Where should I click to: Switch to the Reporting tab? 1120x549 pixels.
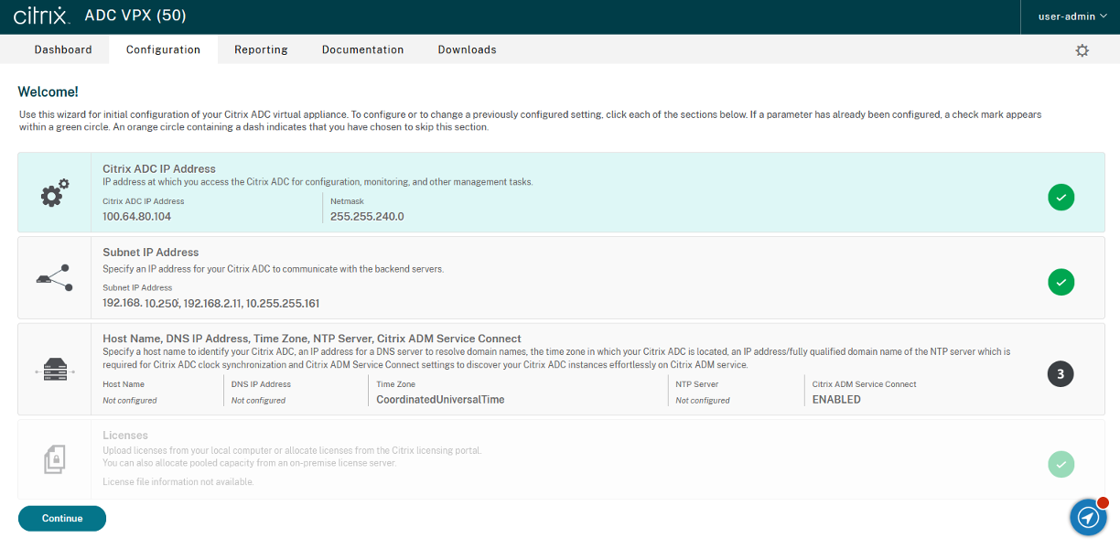click(x=261, y=49)
